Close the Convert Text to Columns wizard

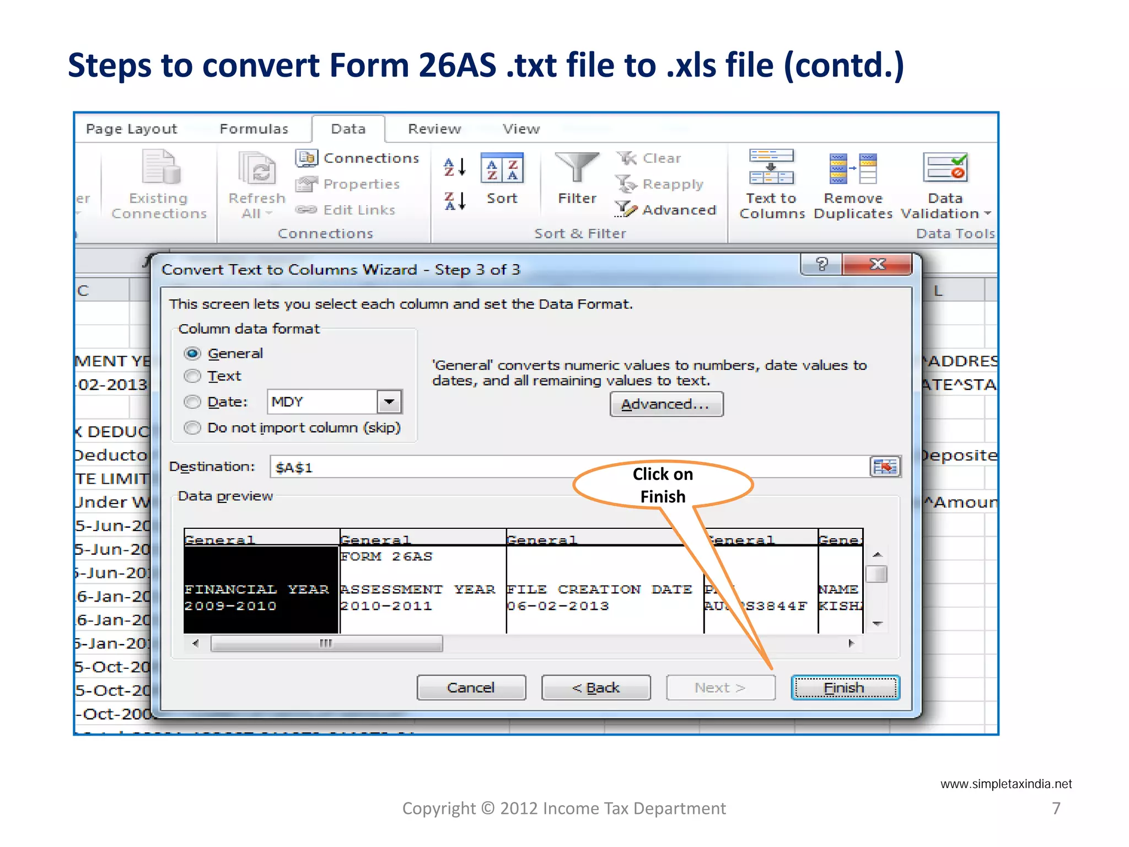[877, 264]
